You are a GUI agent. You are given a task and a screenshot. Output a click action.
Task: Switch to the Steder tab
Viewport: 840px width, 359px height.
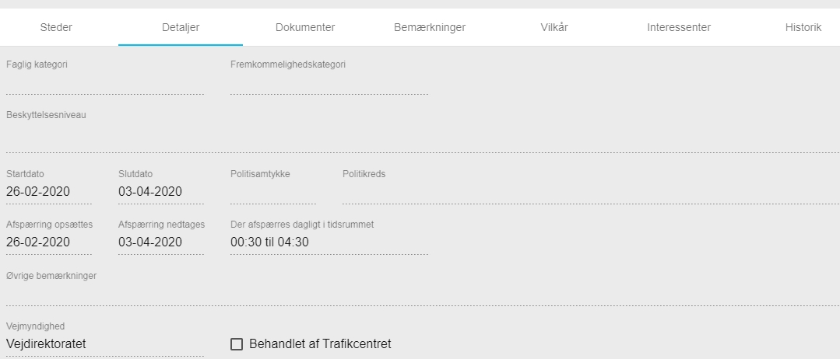(x=56, y=28)
